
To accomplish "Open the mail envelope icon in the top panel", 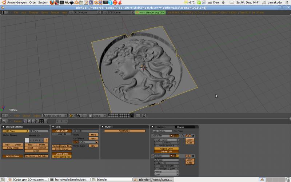I will (232, 3).
